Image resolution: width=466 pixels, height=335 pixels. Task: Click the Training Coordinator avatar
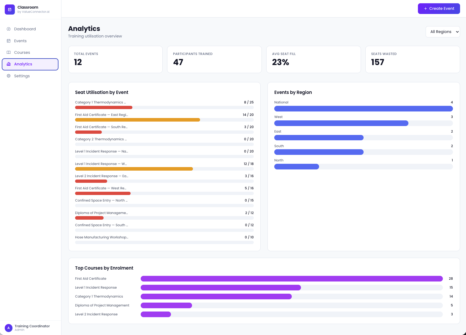coord(9,328)
